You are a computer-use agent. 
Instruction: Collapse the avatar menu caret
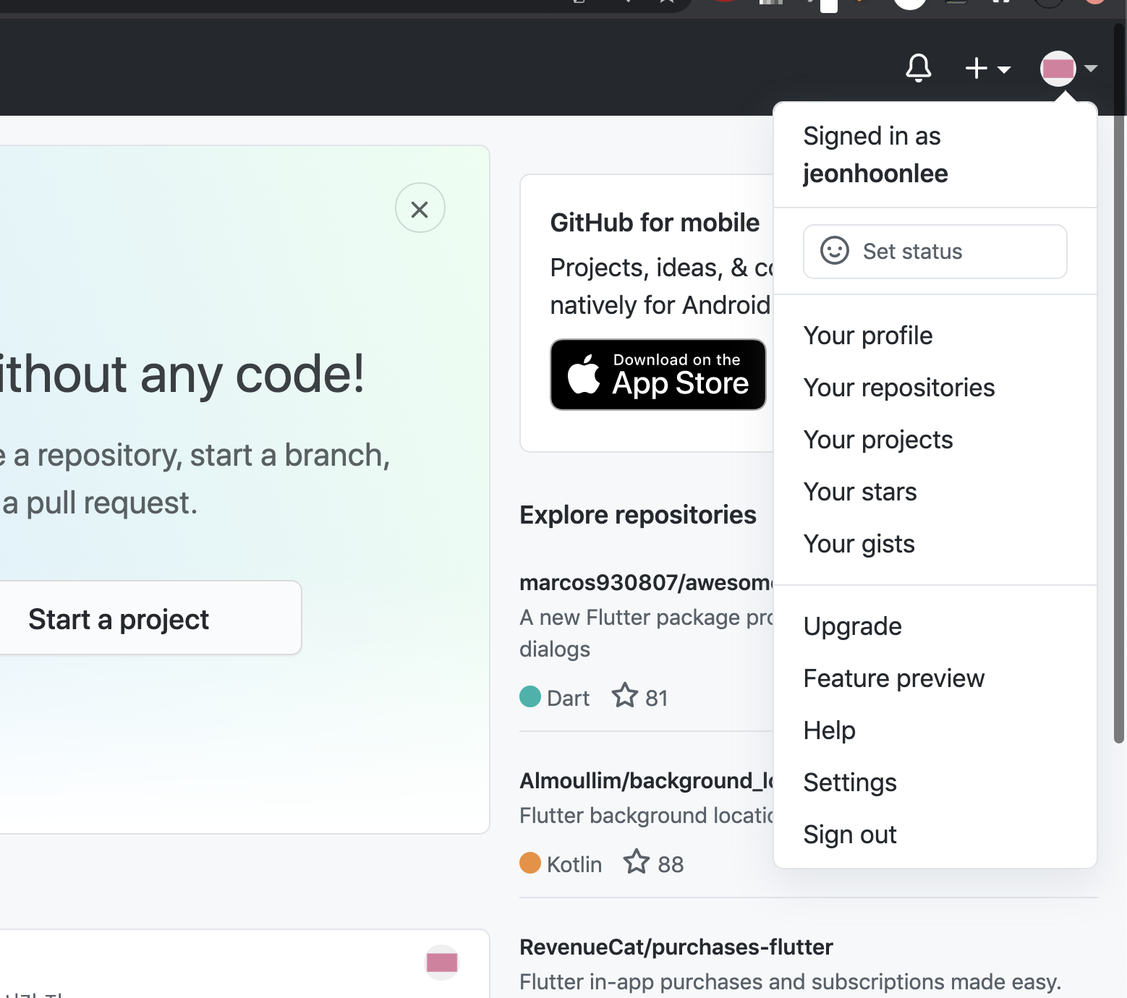(x=1091, y=69)
